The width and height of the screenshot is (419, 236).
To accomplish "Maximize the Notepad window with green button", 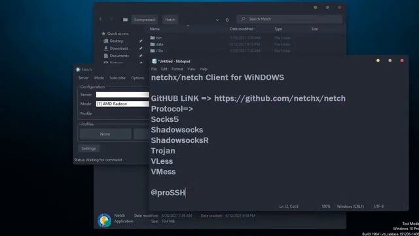I will [390, 60].
